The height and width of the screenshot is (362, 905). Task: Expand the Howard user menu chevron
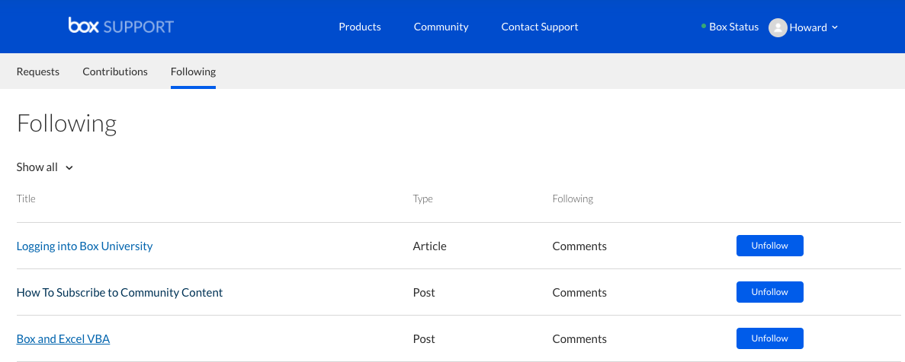(x=835, y=27)
